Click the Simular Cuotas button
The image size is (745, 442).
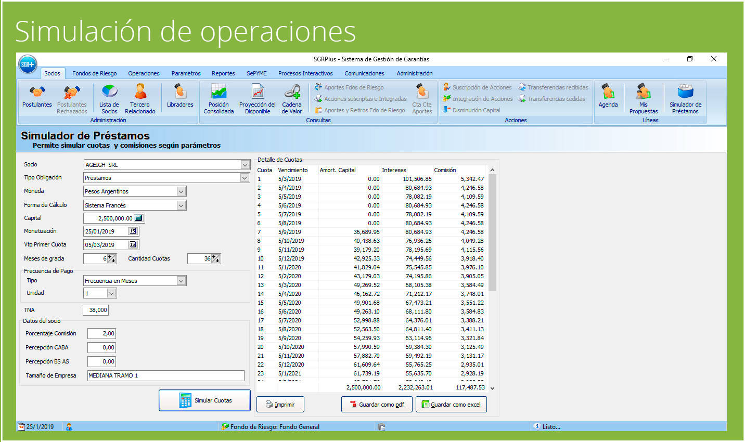(x=204, y=400)
